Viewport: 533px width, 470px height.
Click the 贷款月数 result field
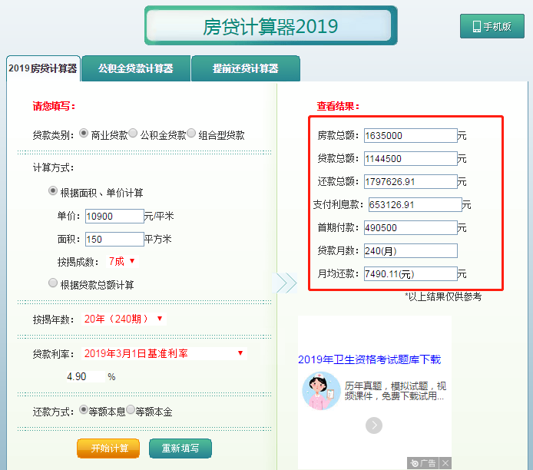[411, 251]
